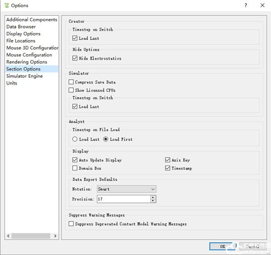271x255 pixels.
Task: Disable Axis Key display checkbox
Action: pos(168,160)
